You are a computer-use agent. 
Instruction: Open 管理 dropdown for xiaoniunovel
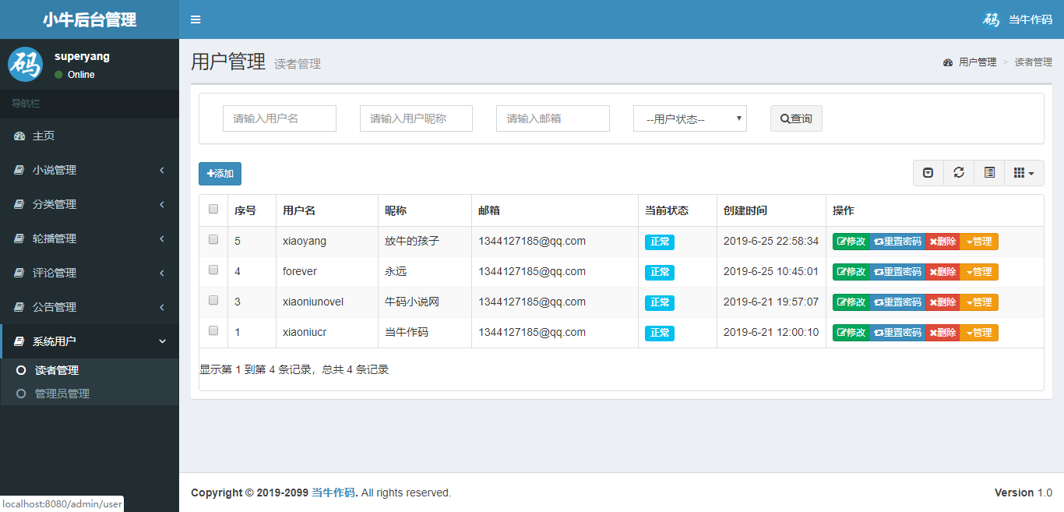pyautogui.click(x=979, y=302)
